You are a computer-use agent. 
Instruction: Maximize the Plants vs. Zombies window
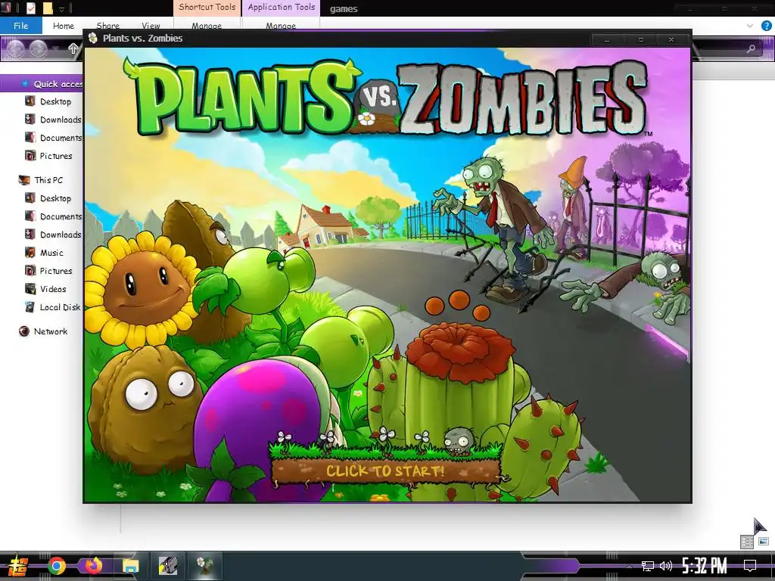pos(640,39)
